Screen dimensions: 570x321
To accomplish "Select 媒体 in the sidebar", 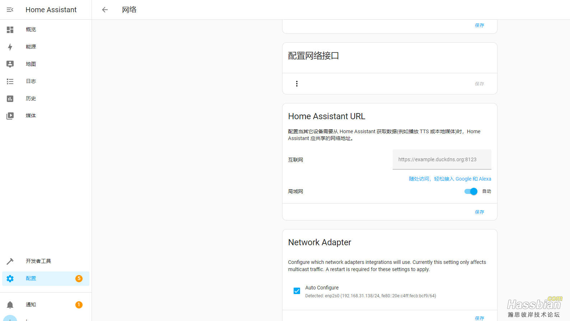I will [x=46, y=116].
